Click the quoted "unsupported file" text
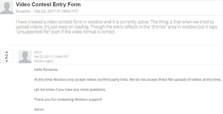This screenshot has height=114, width=223. [33, 32]
